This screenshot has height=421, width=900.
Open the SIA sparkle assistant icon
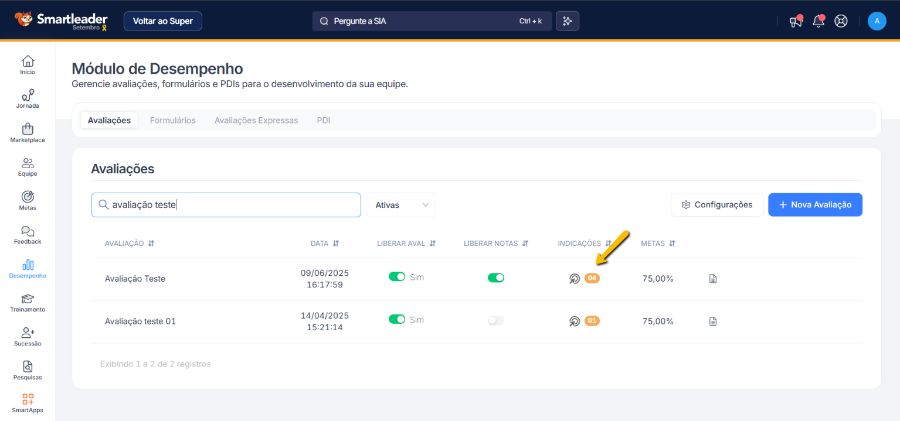coord(567,21)
